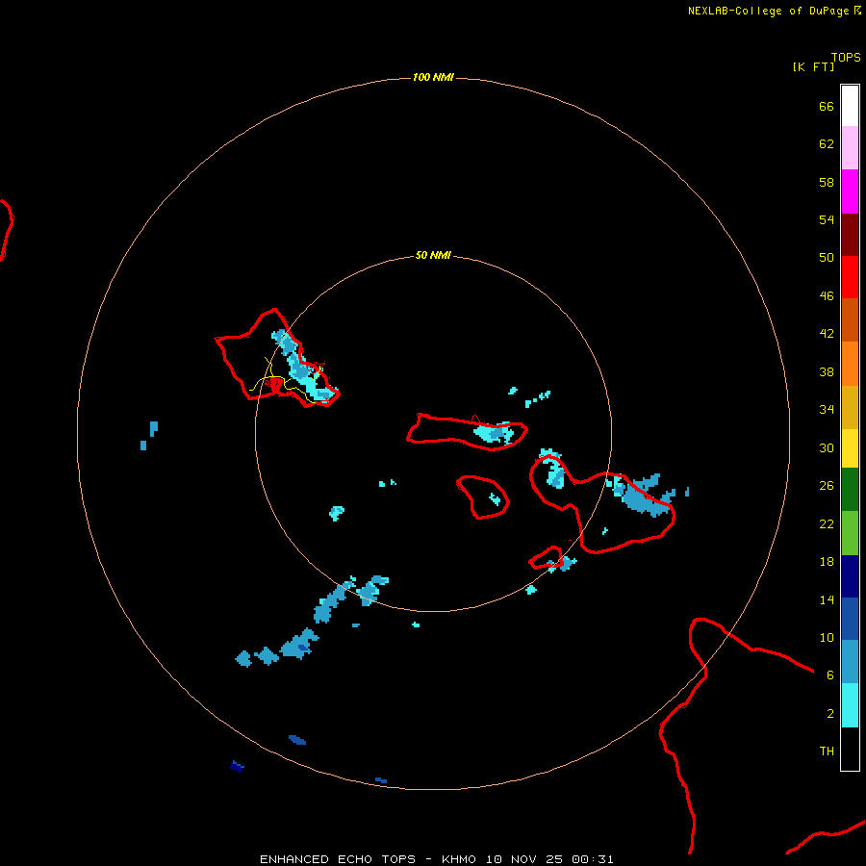Click the 100 NMI range ring label
Viewport: 866px width, 866px height.
tap(433, 77)
